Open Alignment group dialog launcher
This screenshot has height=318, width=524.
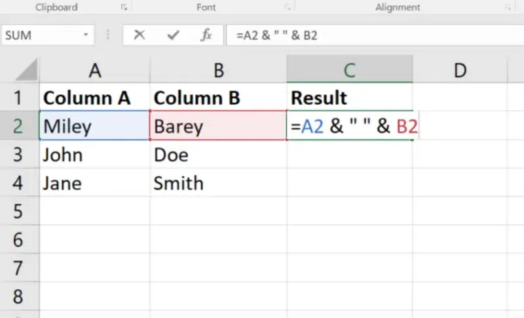point(508,8)
